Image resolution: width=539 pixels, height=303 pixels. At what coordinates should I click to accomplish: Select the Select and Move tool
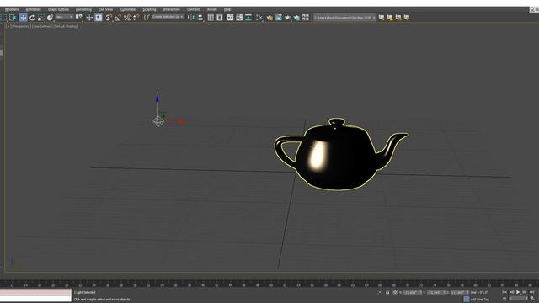pos(23,18)
